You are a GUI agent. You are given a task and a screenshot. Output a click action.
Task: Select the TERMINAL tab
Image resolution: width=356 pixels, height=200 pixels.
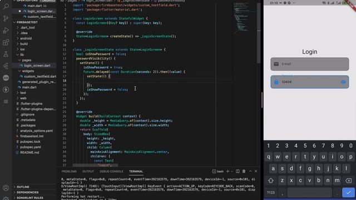tap(136, 172)
